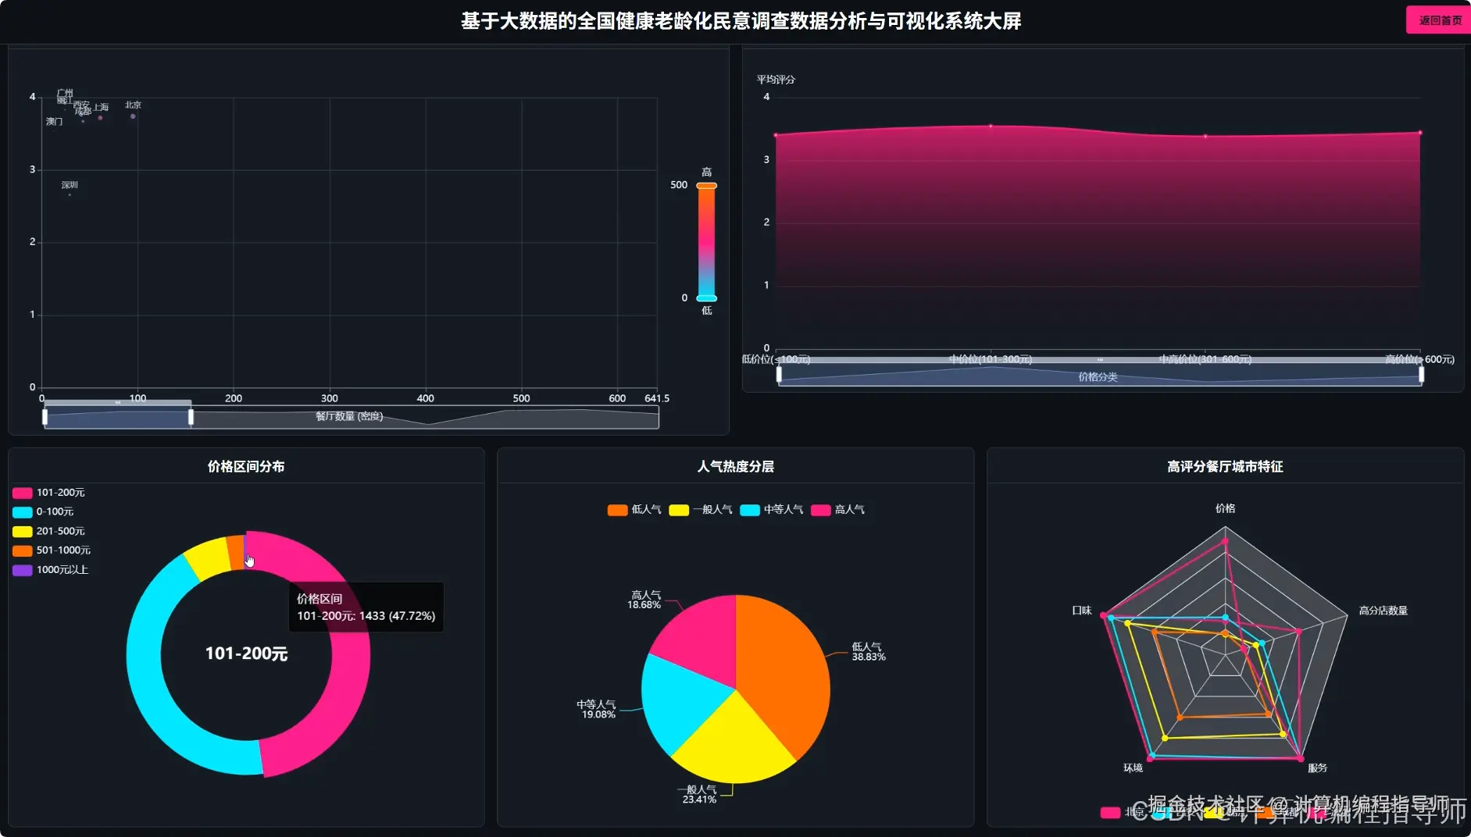Viewport: 1471px width, 837px height.
Task: Click the orange 低人气 pie slice
Action: coord(785,671)
